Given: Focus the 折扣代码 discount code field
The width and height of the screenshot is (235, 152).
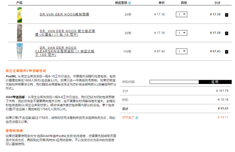Looking at the screenshot, I should [x=174, y=82].
